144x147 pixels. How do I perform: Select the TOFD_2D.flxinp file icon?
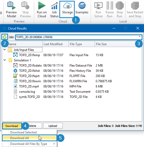pyautogui.click(x=15, y=55)
